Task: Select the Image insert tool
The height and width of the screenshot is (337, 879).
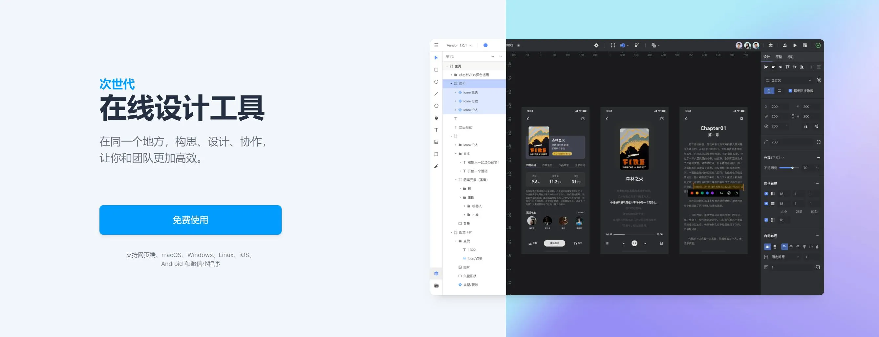Action: (436, 142)
